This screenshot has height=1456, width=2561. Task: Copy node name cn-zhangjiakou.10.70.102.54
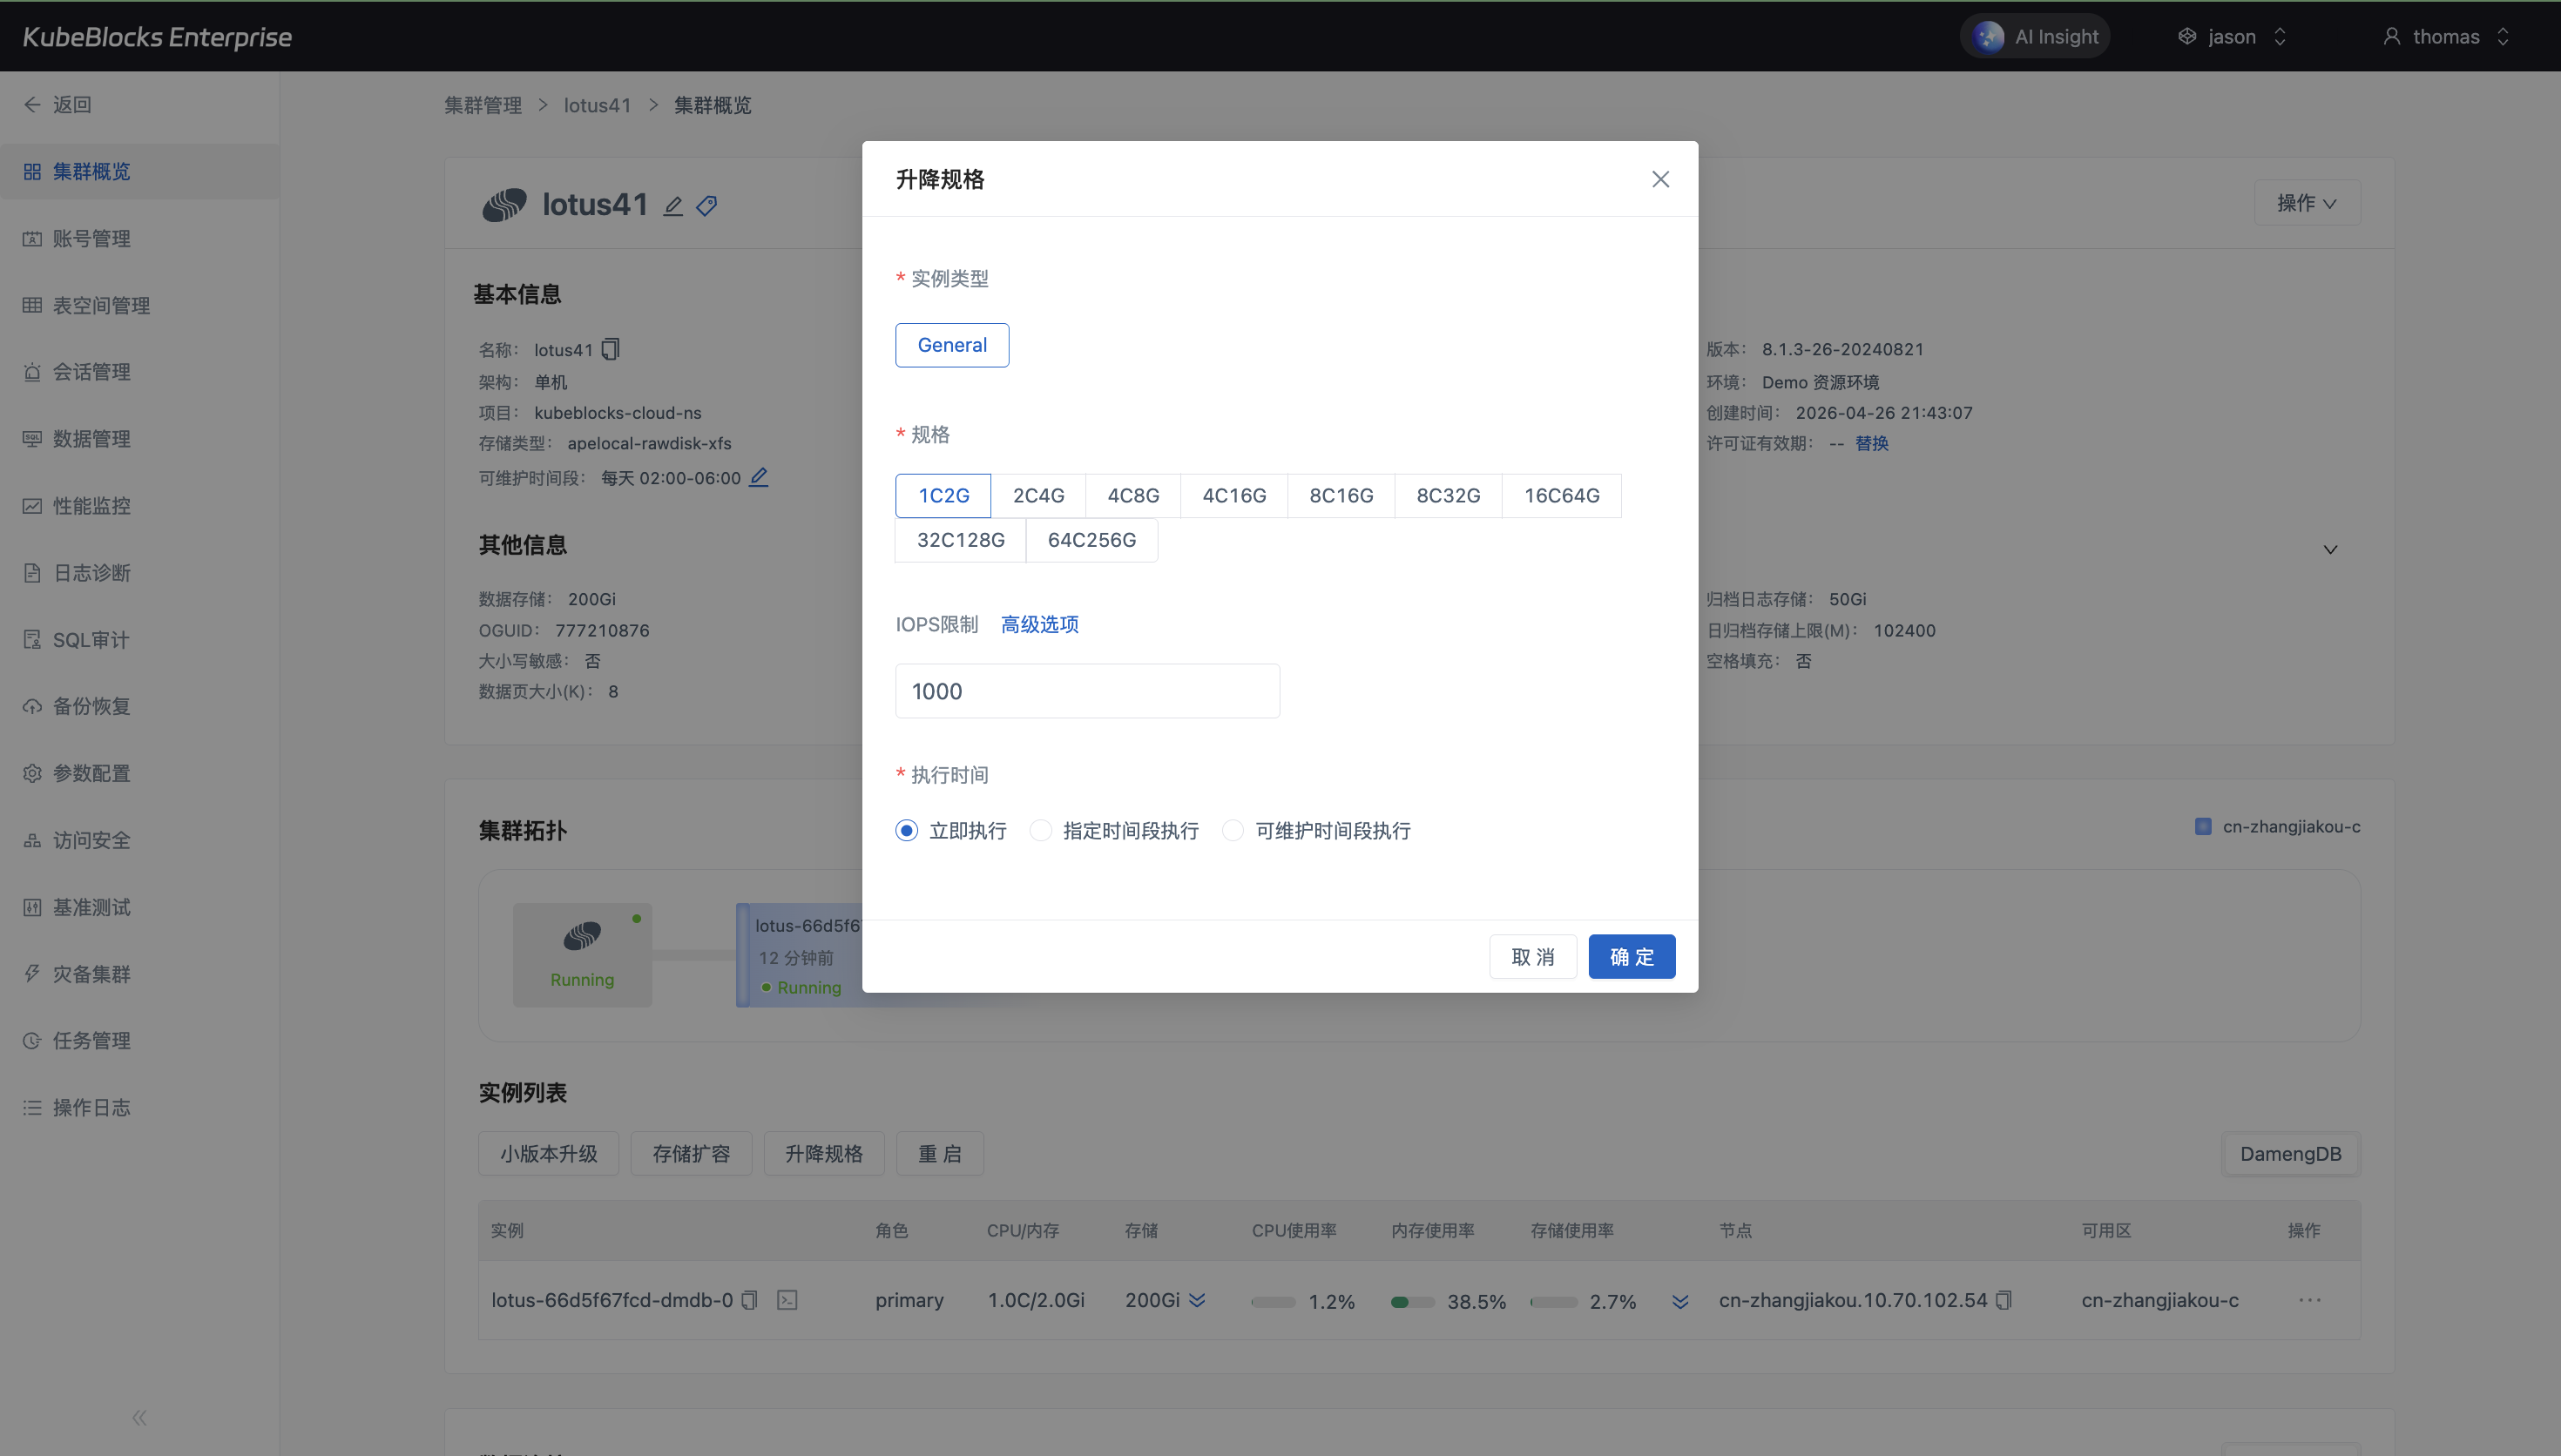[x=2003, y=1300]
